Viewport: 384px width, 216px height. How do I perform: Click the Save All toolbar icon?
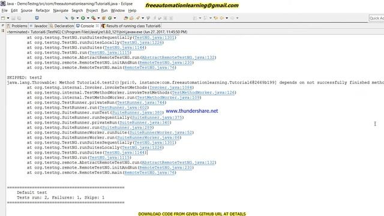[x=19, y=18]
